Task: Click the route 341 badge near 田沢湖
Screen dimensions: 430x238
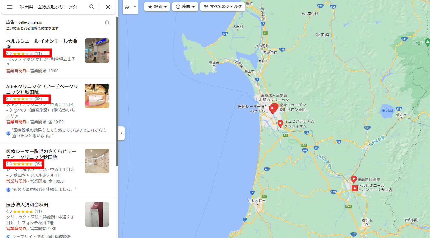Action: pyautogui.click(x=399, y=108)
